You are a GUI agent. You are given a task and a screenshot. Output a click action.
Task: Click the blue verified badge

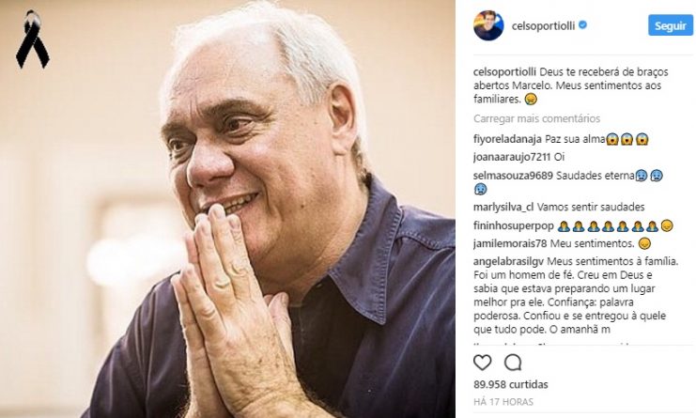tap(582, 24)
